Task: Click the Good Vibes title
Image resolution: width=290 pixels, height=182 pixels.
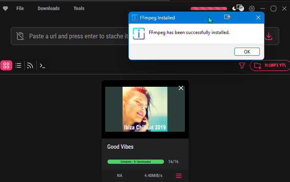Action: point(120,147)
